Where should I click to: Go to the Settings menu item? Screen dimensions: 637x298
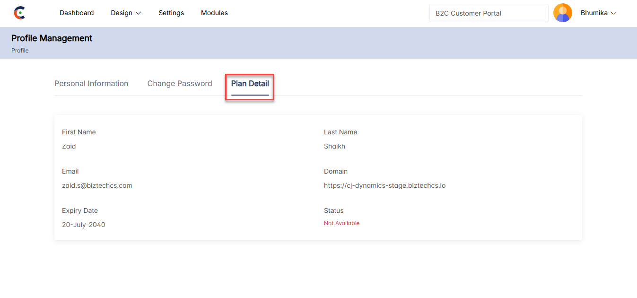click(171, 13)
